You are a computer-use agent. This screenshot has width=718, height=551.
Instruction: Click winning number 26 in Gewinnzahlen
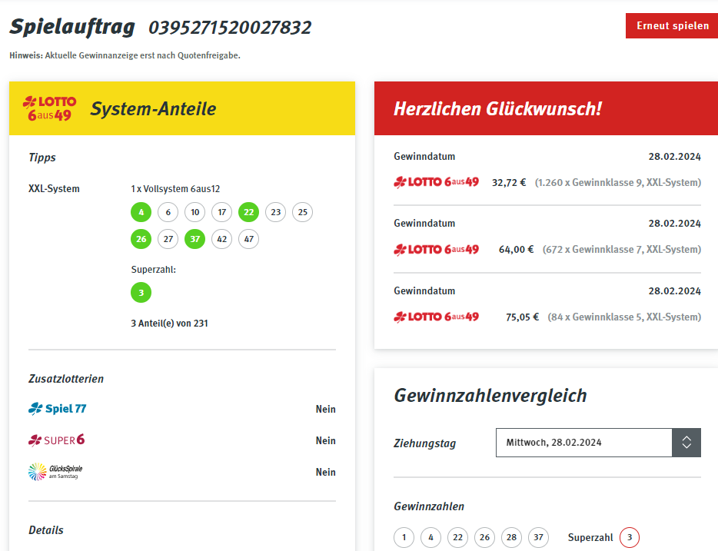[x=484, y=537]
